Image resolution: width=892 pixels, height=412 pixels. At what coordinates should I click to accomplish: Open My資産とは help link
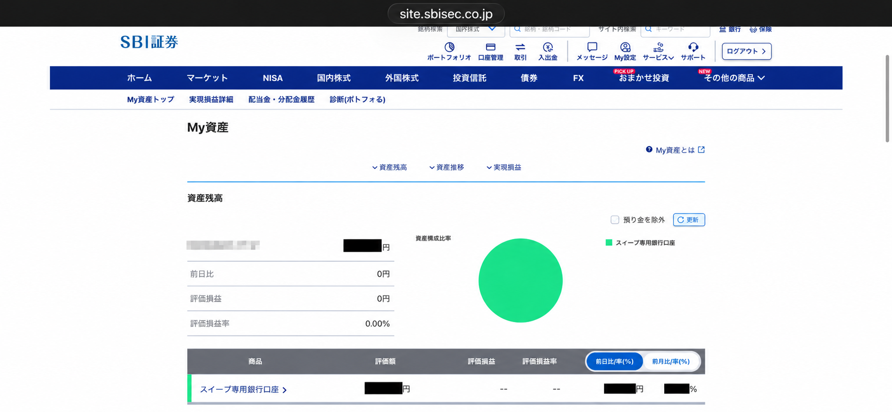pos(675,150)
